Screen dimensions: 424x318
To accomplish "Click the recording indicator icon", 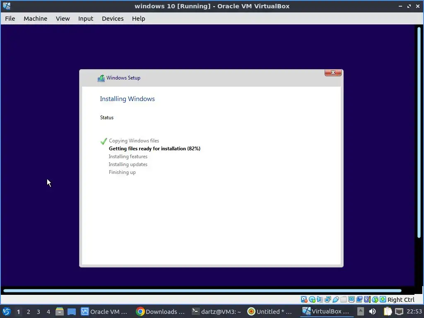I will coord(359,299).
